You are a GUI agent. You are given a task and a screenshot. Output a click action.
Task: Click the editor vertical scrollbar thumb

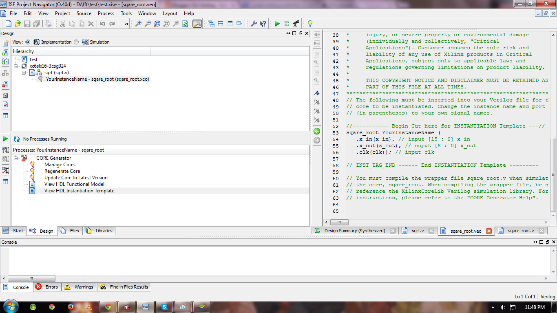[x=553, y=175]
